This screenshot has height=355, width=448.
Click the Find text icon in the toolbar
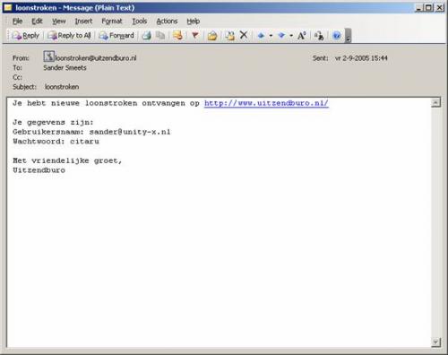click(319, 36)
